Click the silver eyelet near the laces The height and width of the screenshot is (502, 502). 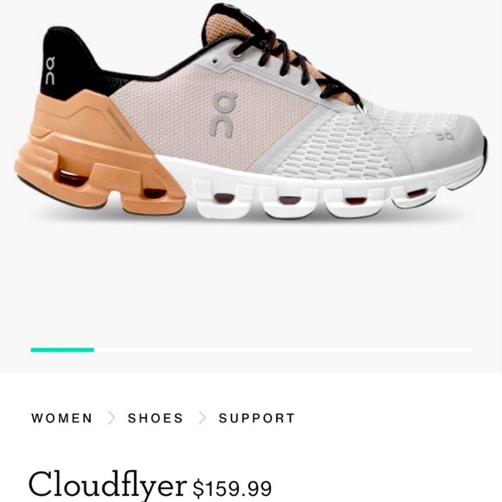pos(236,52)
